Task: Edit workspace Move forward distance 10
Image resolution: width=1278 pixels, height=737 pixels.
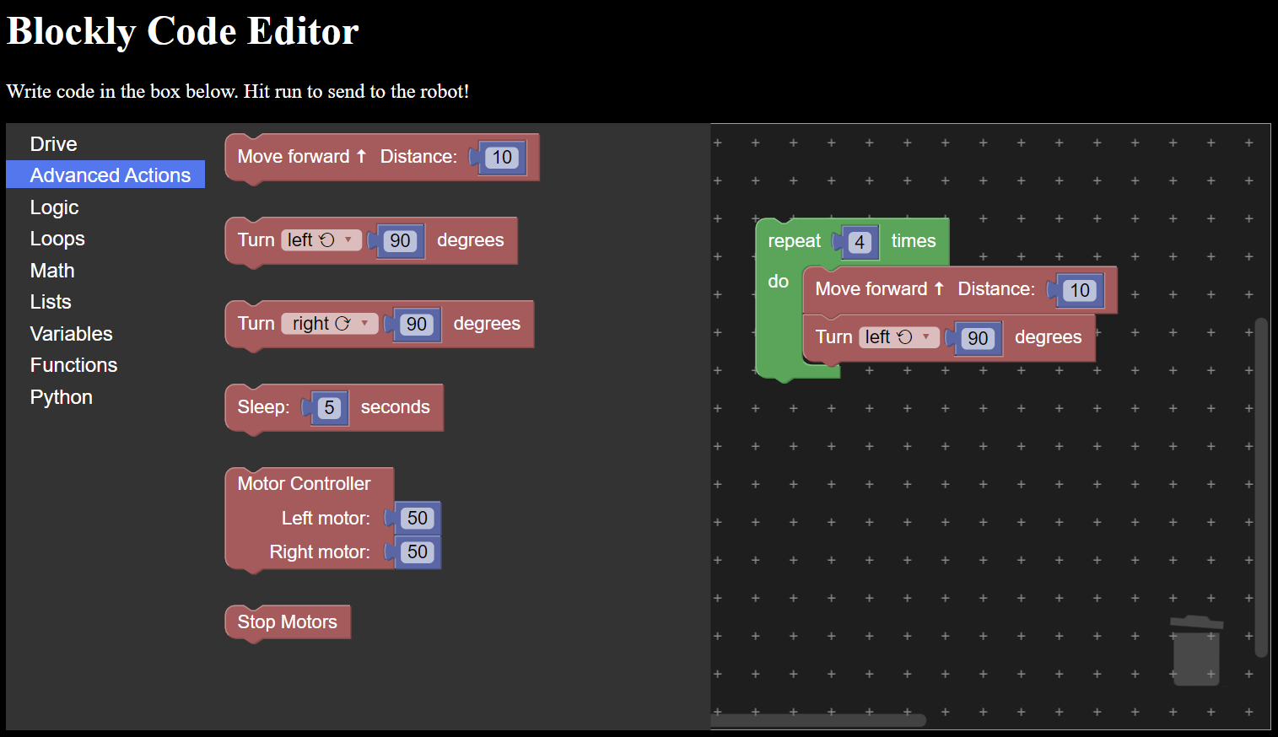Action: tap(1080, 291)
